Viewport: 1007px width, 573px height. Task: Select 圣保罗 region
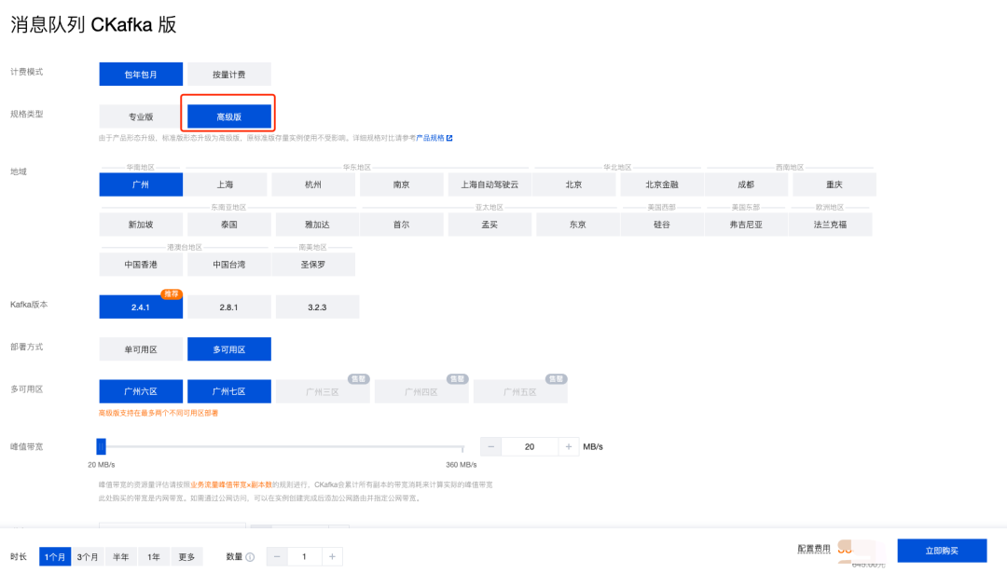313,265
